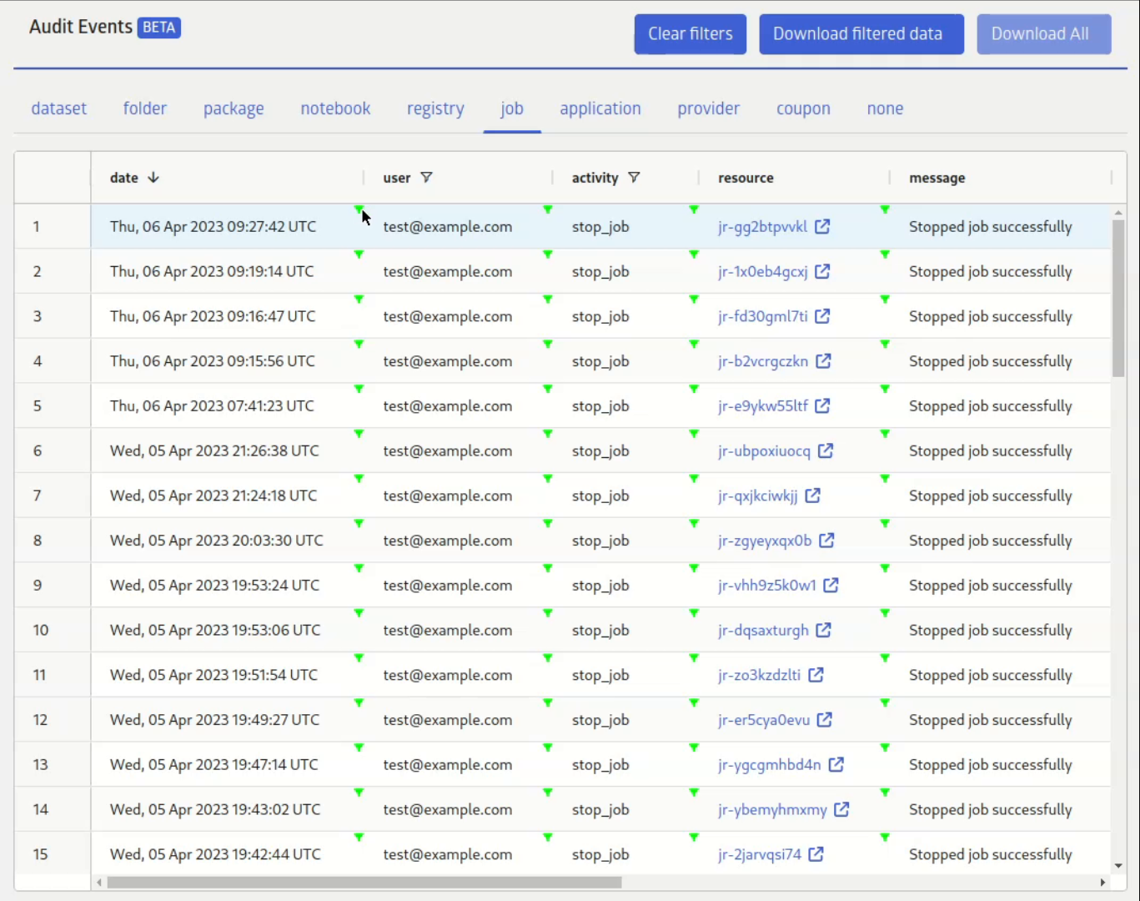Click the scroll down arrow
Image resolution: width=1140 pixels, height=901 pixels.
1118,866
